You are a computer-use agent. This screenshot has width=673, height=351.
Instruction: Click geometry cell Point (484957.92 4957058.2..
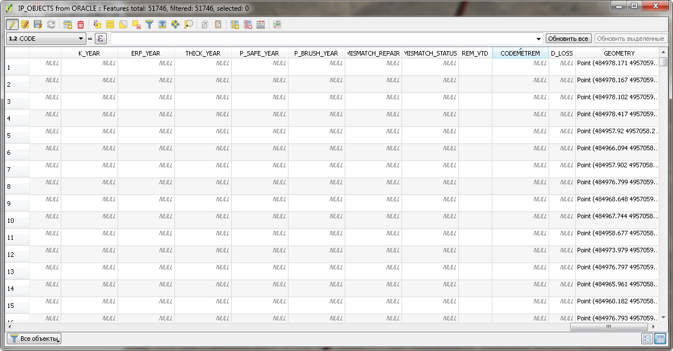617,136
